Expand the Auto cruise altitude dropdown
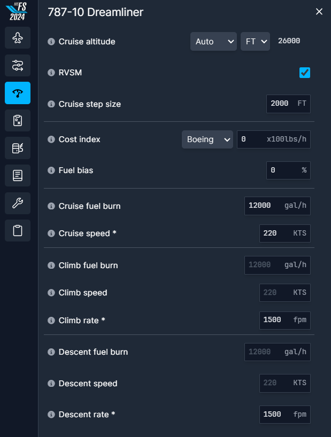 point(213,42)
